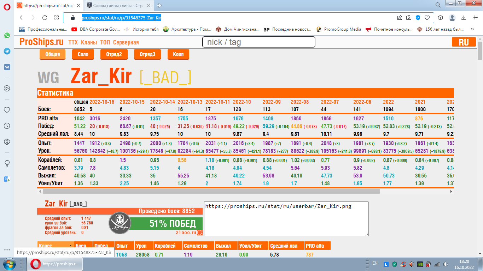This screenshot has width=483, height=271.
Task: Click the nick / tag search field
Action: click(x=258, y=42)
